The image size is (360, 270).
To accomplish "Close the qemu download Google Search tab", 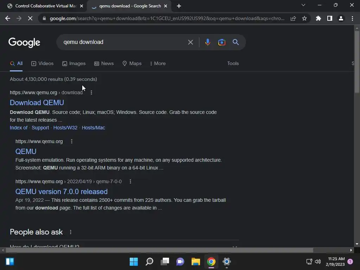I will [x=166, y=6].
